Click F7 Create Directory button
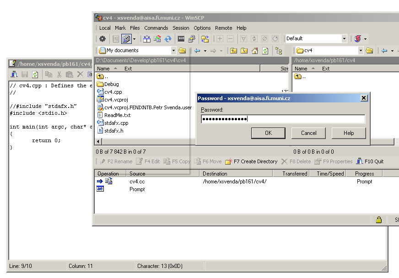Viewport: 399px width, 278px height. pyautogui.click(x=251, y=161)
